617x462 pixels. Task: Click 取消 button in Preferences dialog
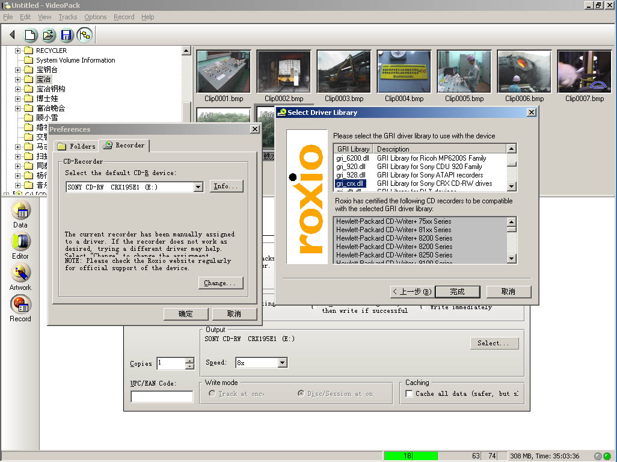234,313
